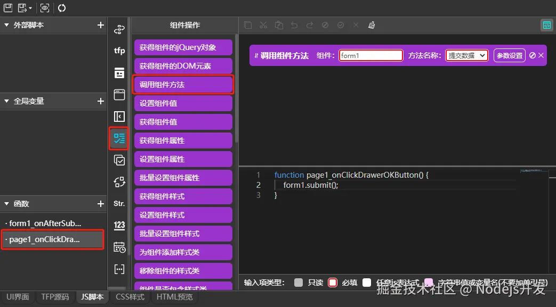Add a new global variable (全局变量)

point(101,101)
